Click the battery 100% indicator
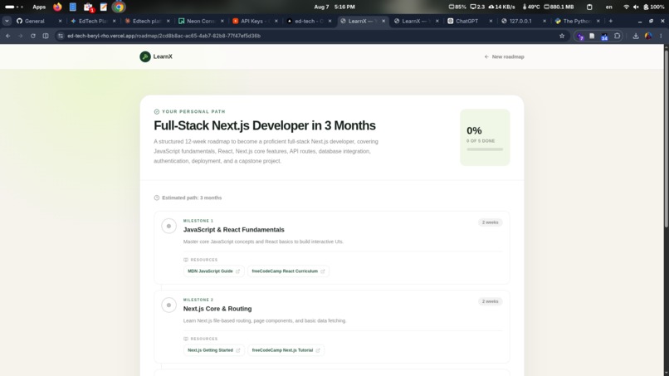 653,7
